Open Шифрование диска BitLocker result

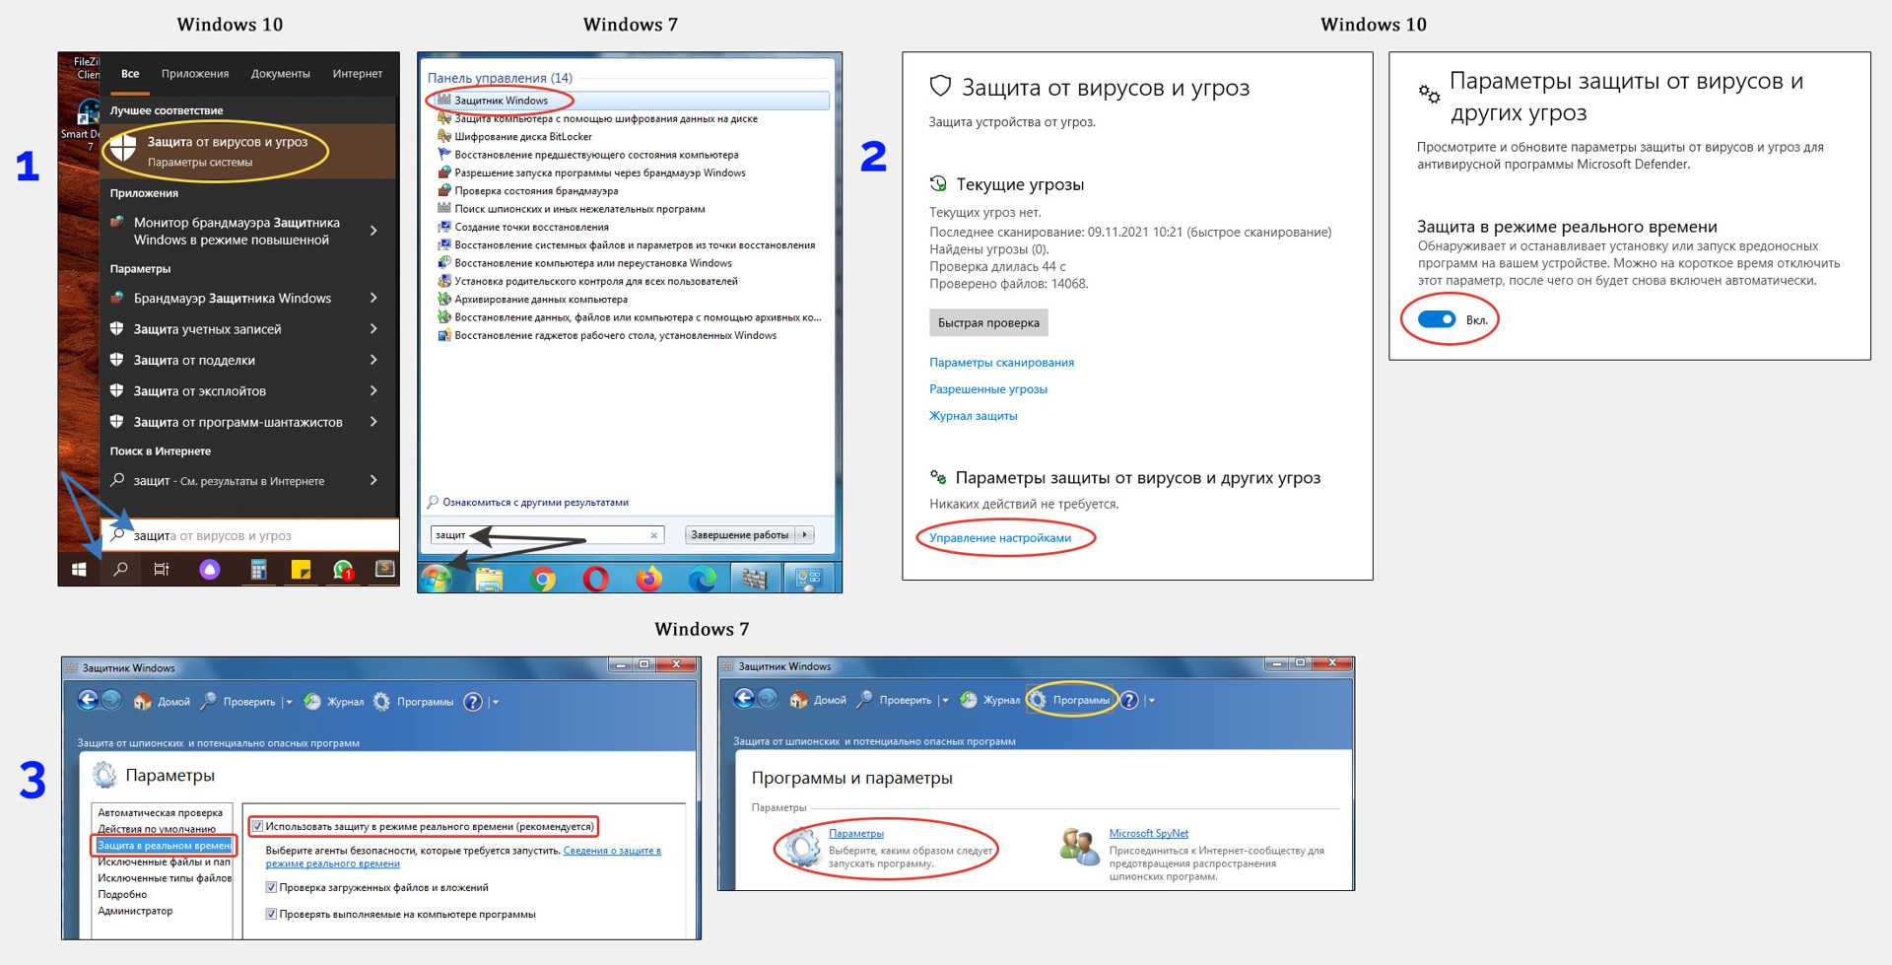coord(523,137)
